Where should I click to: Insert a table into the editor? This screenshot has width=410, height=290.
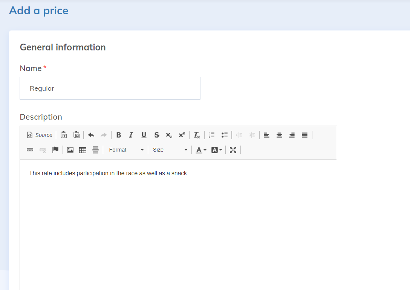click(x=83, y=150)
